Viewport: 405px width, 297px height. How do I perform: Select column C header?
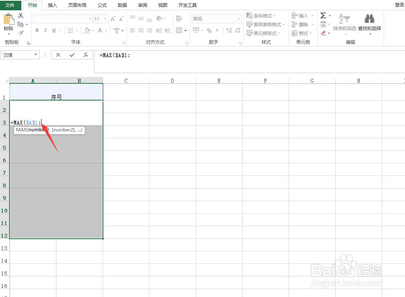126,81
